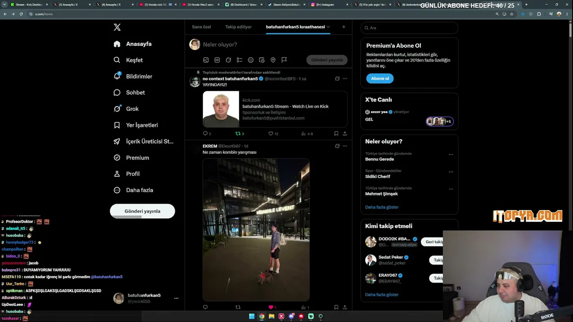
Task: Reply to the EKREM post
Action: click(205, 307)
